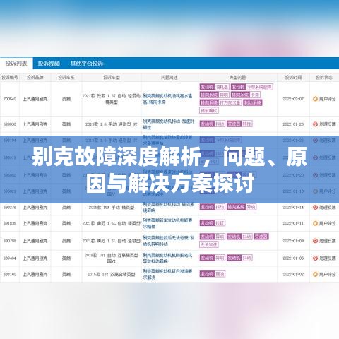Open complaint link 别克英朗发动机缸内渗油要求解决
The width and height of the screenshot is (339, 339).
(x=167, y=274)
